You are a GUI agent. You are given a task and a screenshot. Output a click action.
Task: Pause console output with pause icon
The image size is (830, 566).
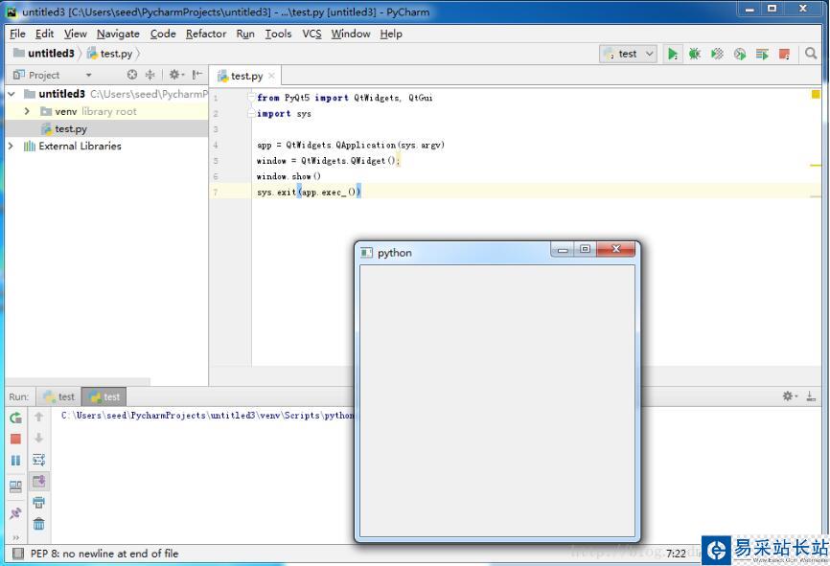(x=13, y=460)
